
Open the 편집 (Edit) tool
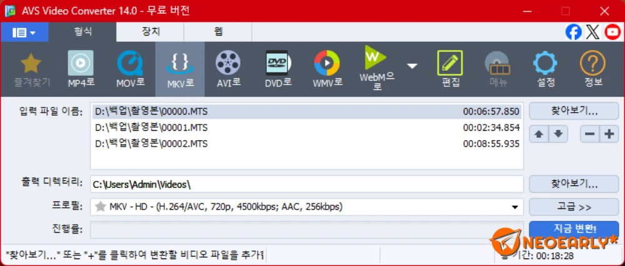450,70
